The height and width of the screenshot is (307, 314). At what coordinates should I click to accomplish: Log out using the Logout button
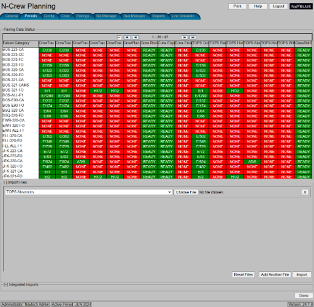tap(278, 6)
